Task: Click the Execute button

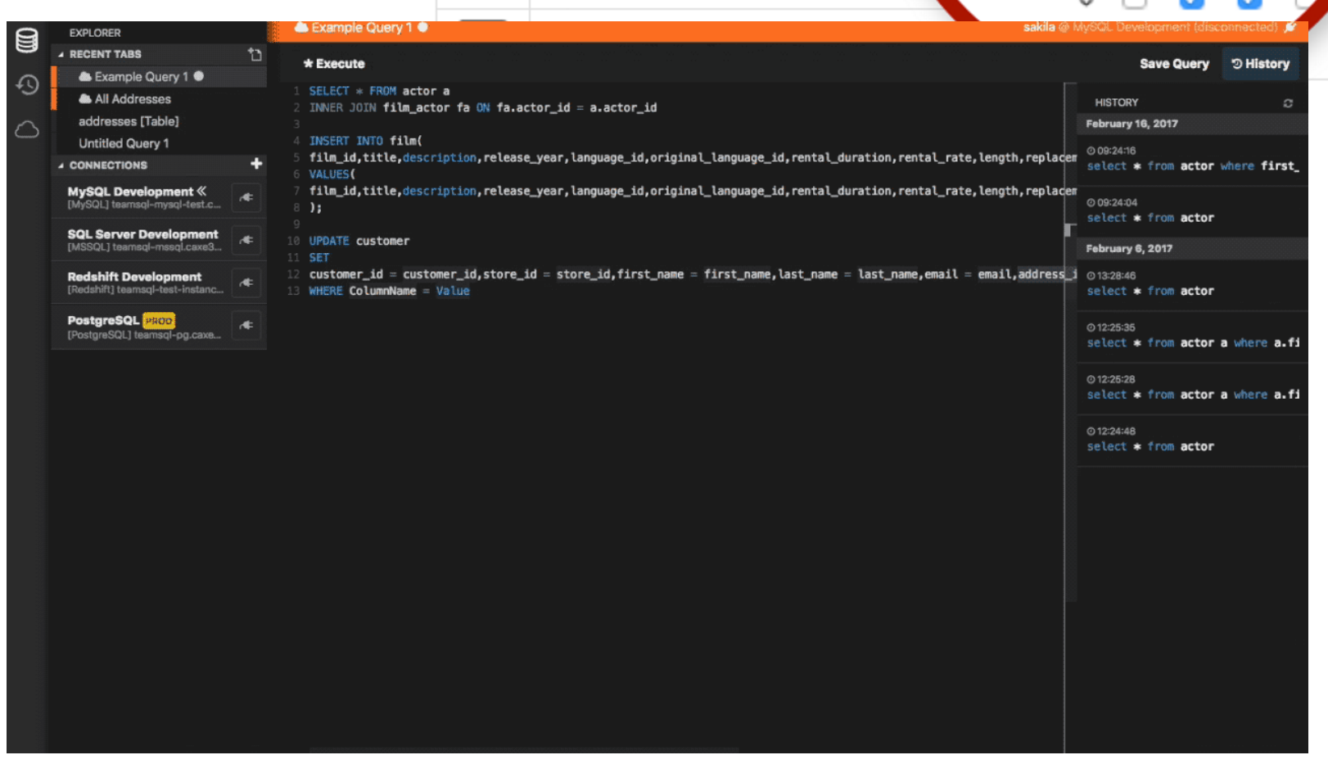Action: (334, 63)
